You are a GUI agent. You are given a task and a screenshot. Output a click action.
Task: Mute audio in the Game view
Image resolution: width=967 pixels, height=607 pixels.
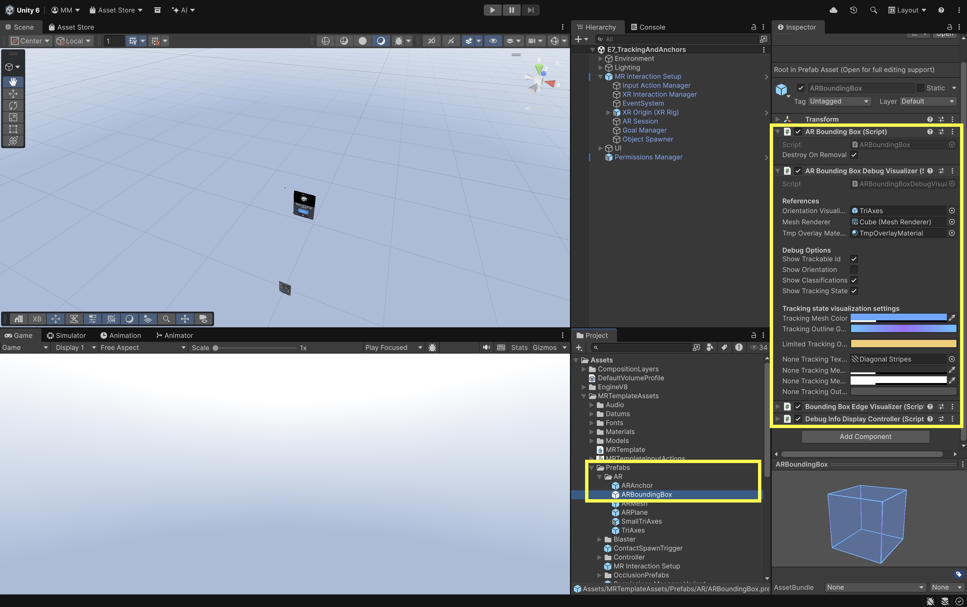click(486, 347)
